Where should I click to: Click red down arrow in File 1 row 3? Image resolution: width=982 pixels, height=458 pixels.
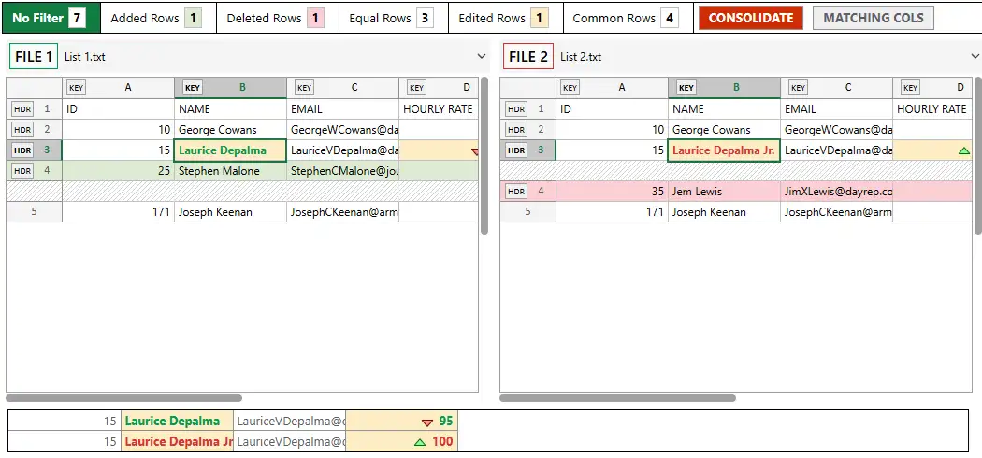[x=475, y=151]
